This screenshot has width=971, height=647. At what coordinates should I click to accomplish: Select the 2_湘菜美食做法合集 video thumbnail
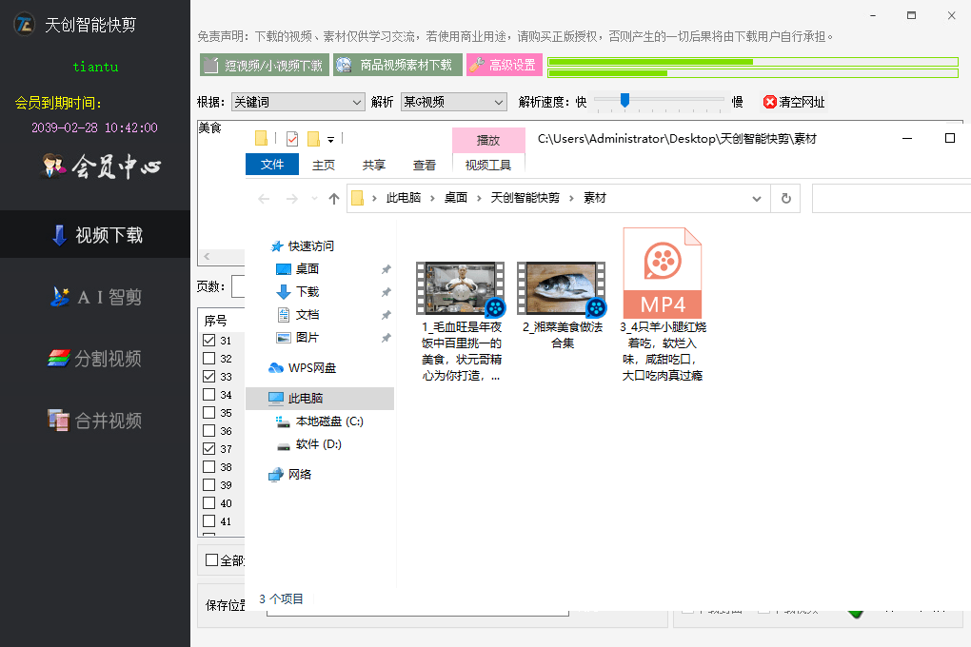tap(561, 288)
